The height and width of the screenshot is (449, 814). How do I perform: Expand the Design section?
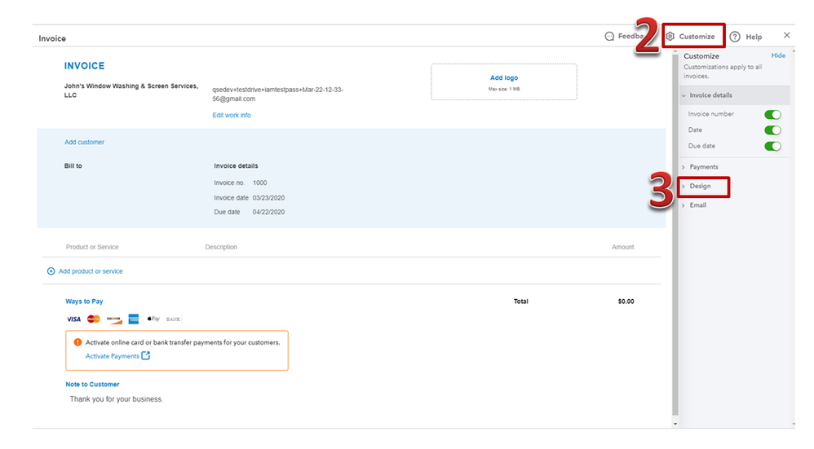(700, 187)
